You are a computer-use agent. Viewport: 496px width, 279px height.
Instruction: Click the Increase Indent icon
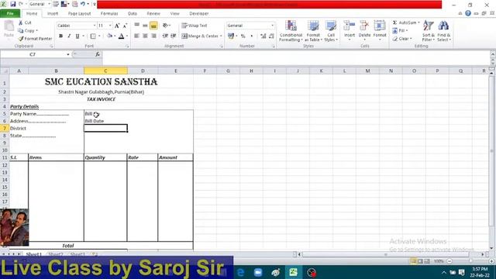point(174,36)
